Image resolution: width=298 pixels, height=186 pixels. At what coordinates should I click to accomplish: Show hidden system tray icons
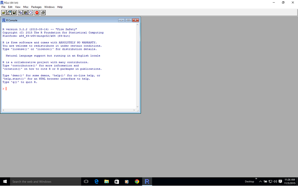(260, 182)
